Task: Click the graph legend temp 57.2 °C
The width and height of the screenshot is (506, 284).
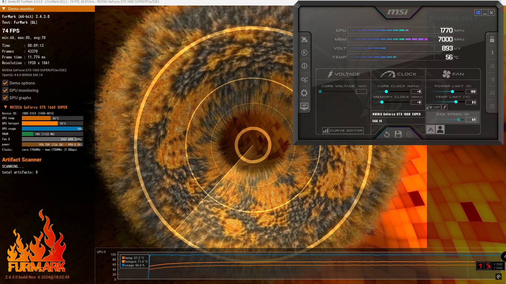Action: (x=133, y=258)
